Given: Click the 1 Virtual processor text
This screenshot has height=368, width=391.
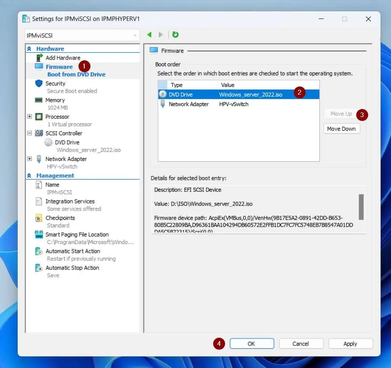Looking at the screenshot, I should (x=70, y=124).
